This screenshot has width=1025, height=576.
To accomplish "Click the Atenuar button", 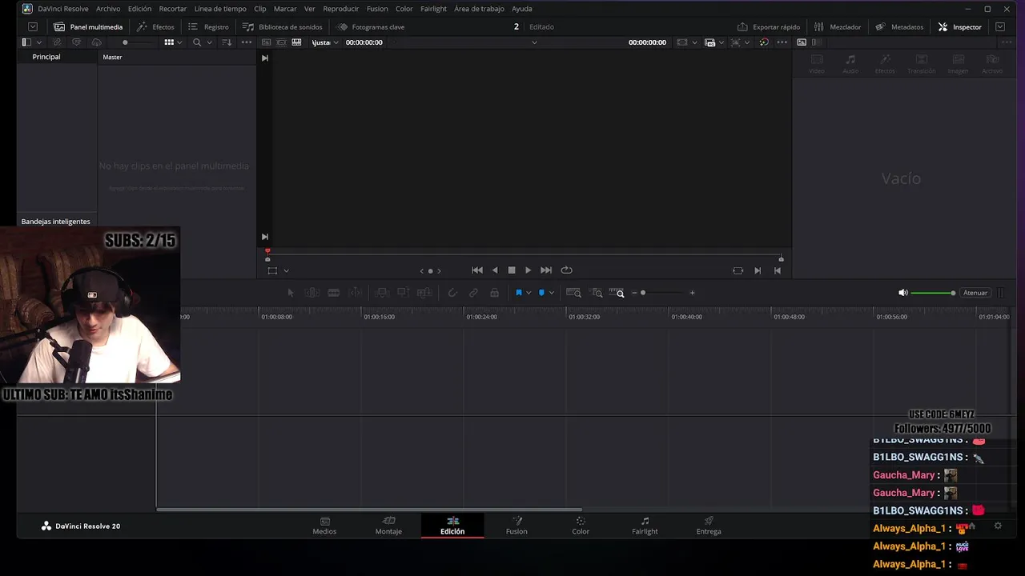I will 975,293.
